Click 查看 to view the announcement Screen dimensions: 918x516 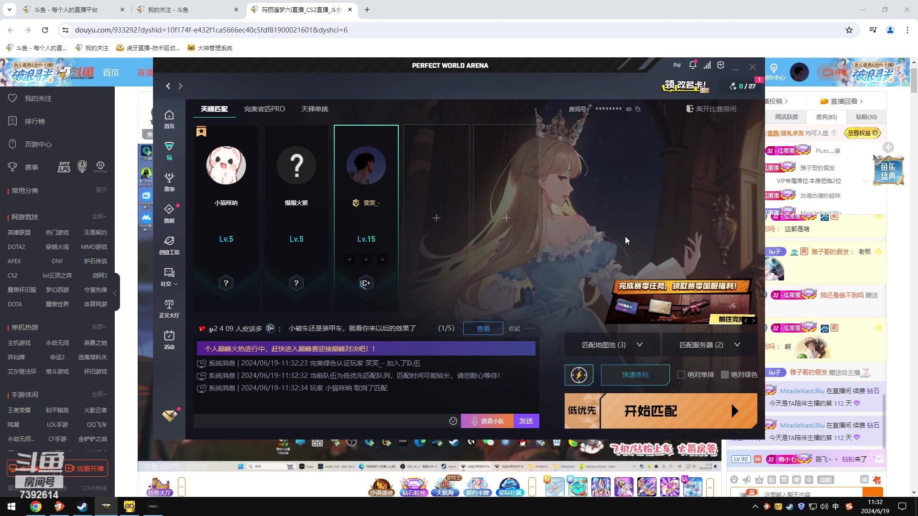(483, 329)
